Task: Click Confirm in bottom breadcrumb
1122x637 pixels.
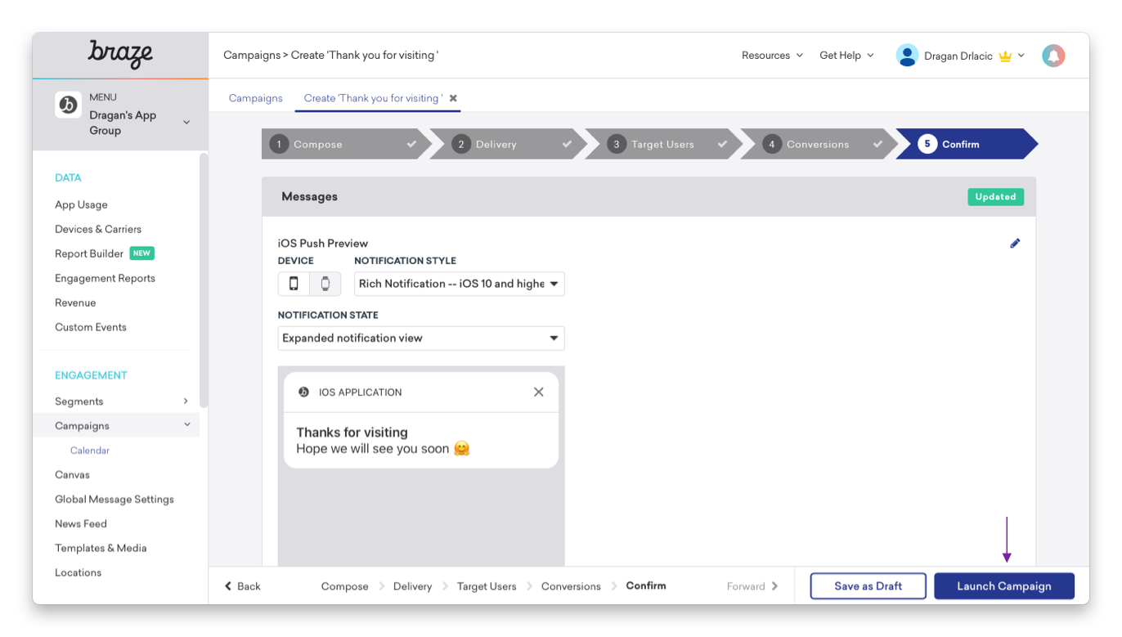Action: [x=646, y=585]
